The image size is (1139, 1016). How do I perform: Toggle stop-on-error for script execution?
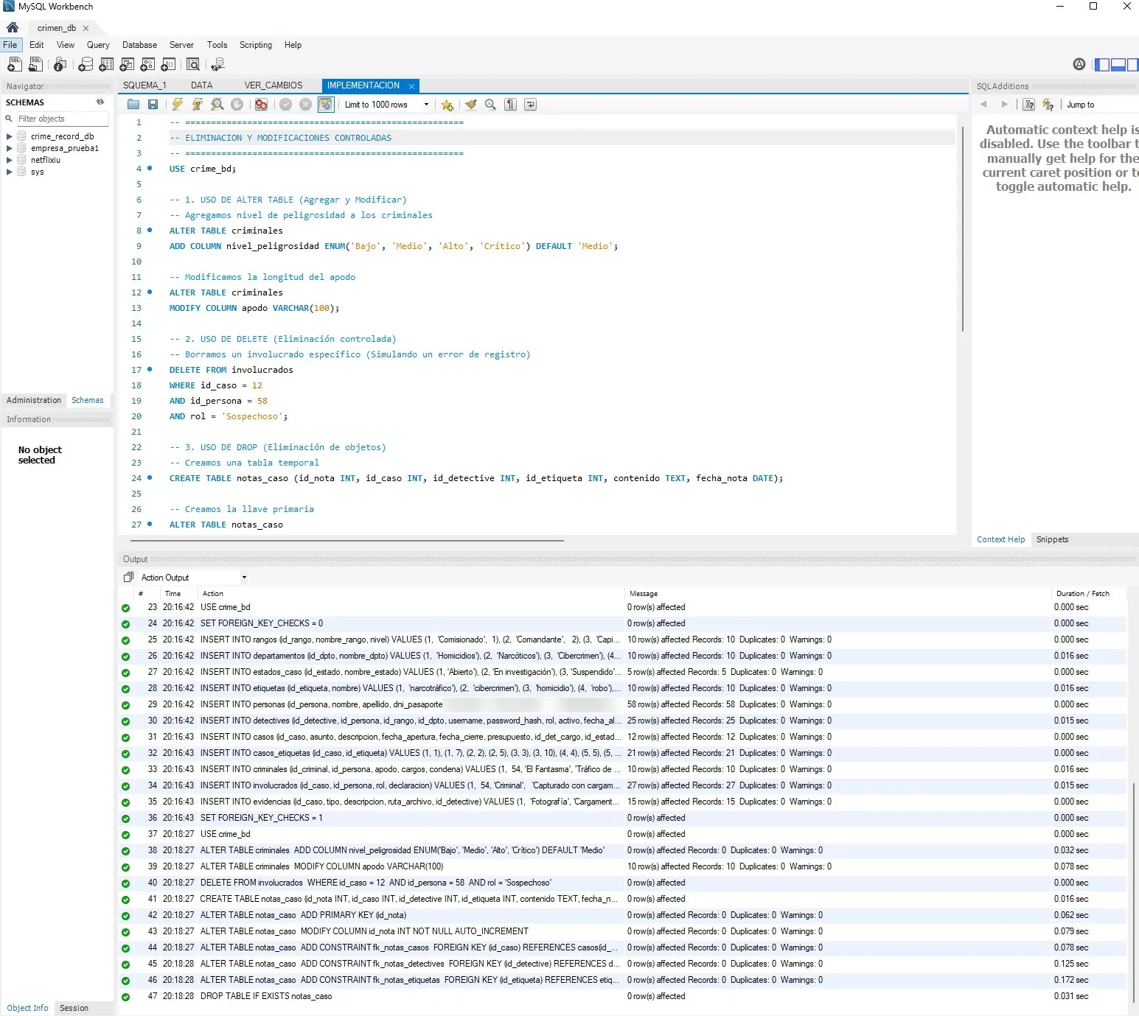pos(261,105)
